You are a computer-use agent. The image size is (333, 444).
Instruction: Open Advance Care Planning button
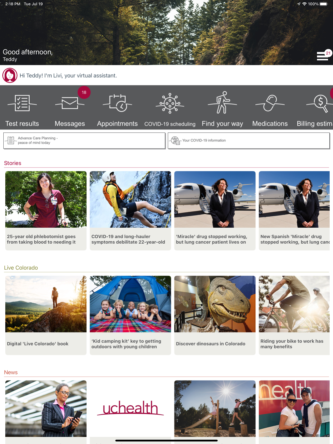pyautogui.click(x=84, y=140)
